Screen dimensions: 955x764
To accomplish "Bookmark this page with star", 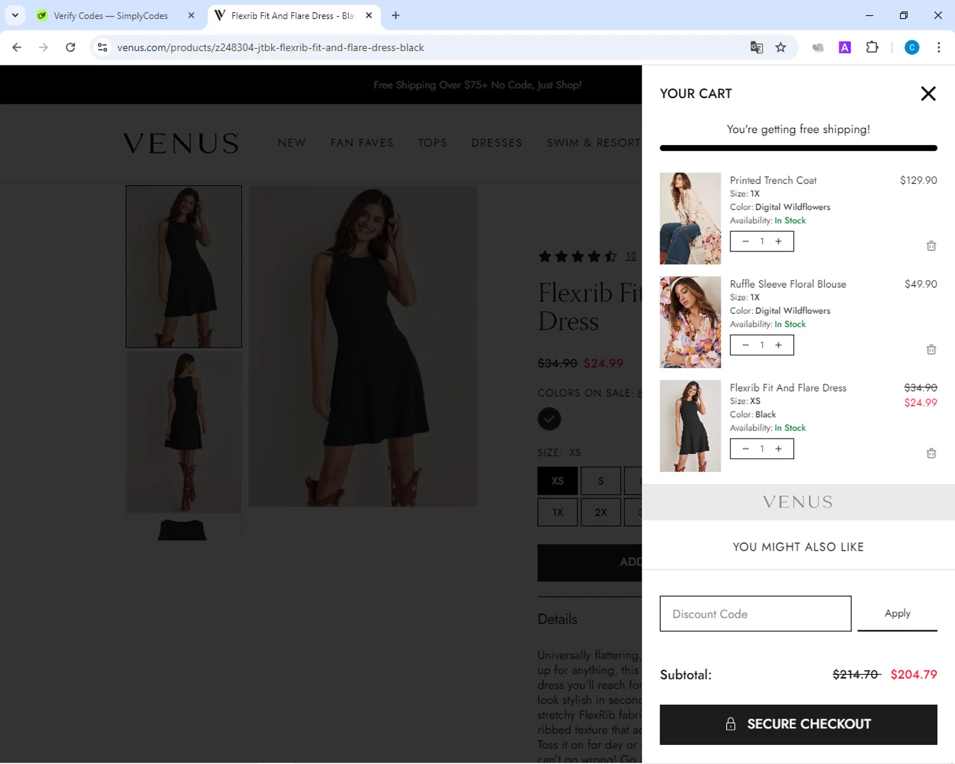I will tap(781, 47).
